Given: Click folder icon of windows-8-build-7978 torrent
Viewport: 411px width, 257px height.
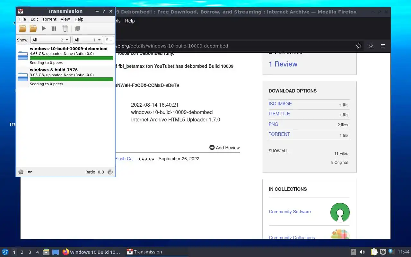Looking at the screenshot, I should (x=23, y=77).
